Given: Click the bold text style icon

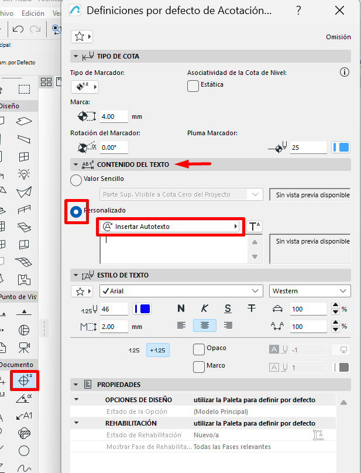Looking at the screenshot, I should point(181,309).
